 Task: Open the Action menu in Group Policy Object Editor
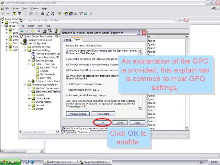(31, 26)
